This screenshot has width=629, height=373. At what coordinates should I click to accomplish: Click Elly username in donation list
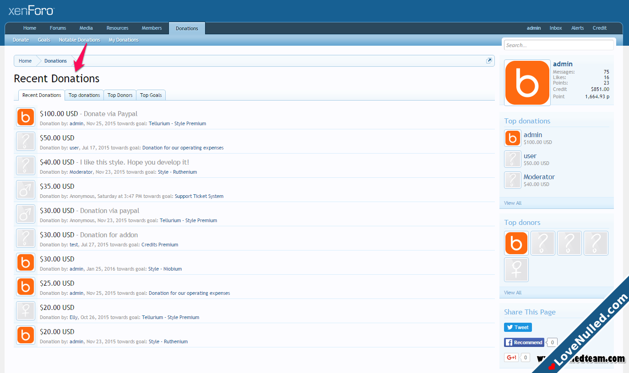point(74,317)
